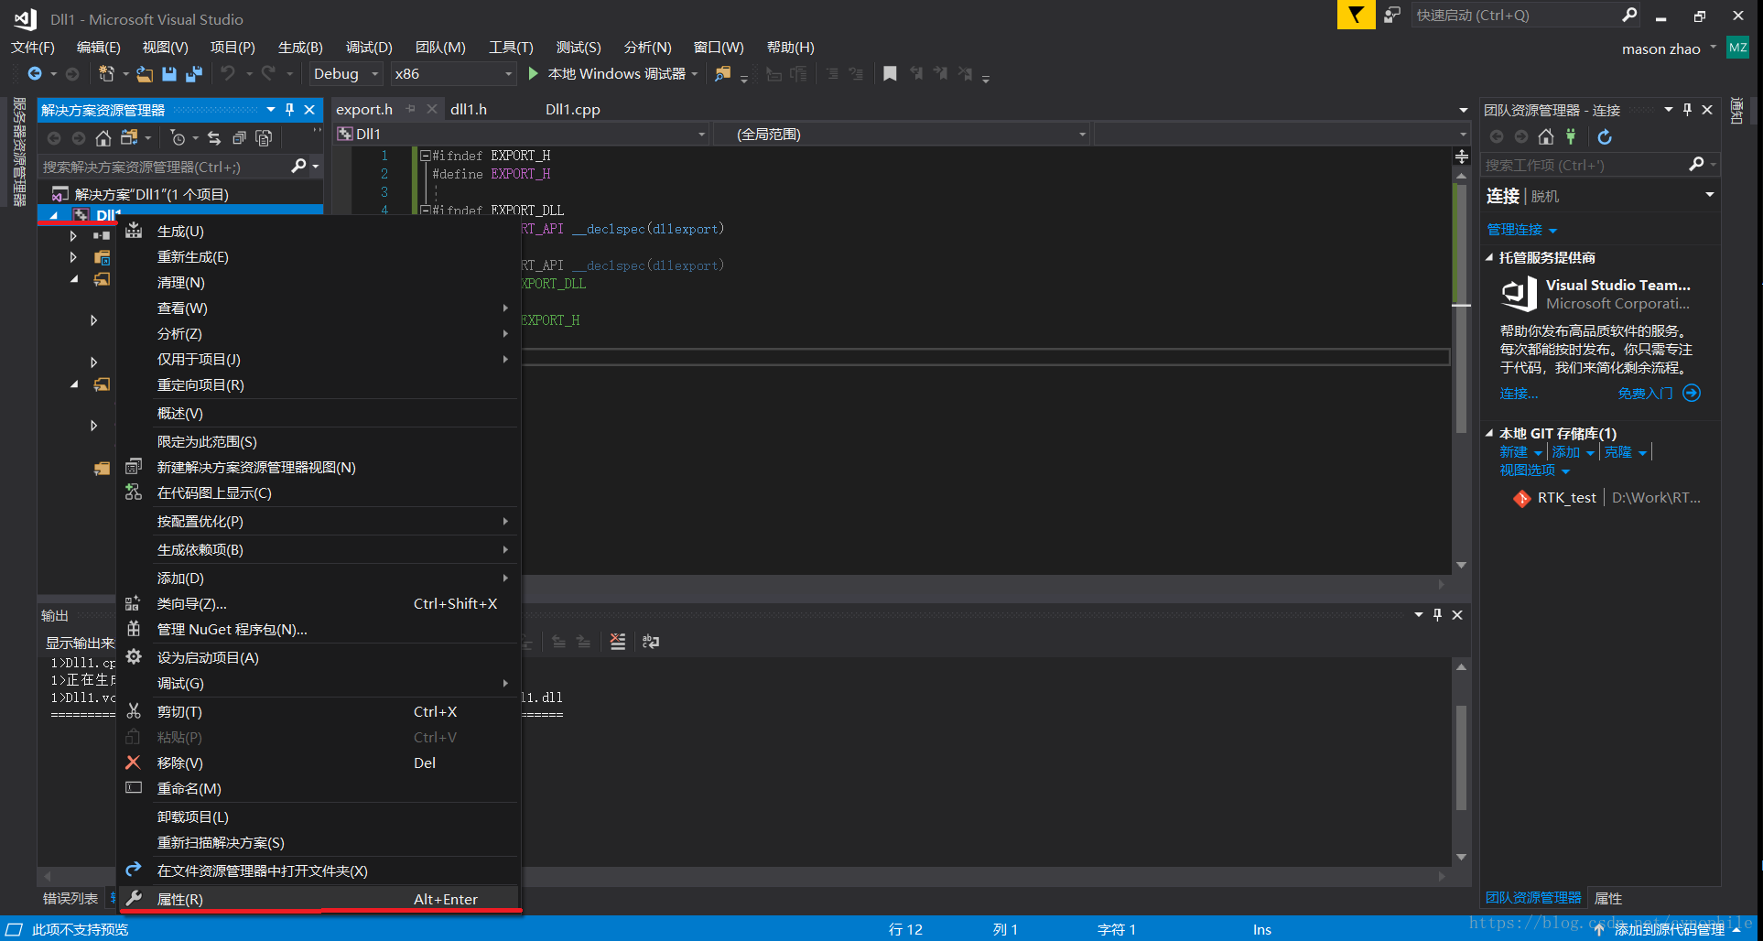1763x941 pixels.
Task: Click the yellow notification filter flag icon
Action: pos(1356,15)
